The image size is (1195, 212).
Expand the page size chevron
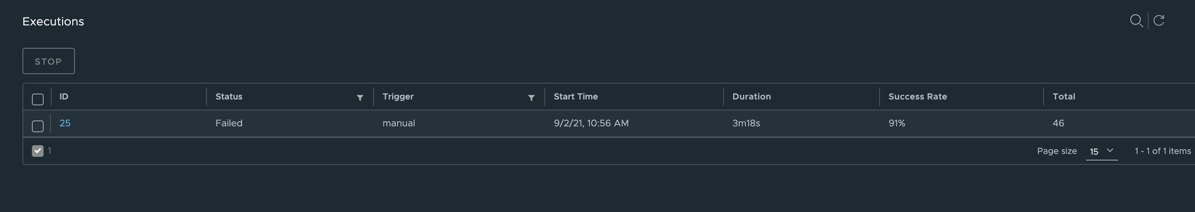point(1110,151)
